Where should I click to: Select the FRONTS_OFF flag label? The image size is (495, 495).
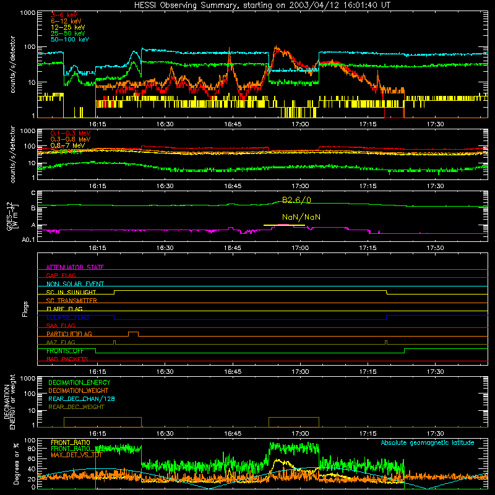point(65,351)
